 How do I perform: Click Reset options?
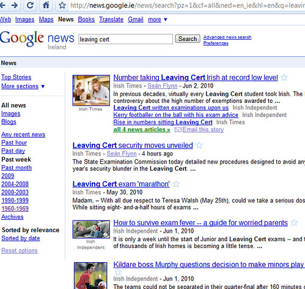click(20, 250)
